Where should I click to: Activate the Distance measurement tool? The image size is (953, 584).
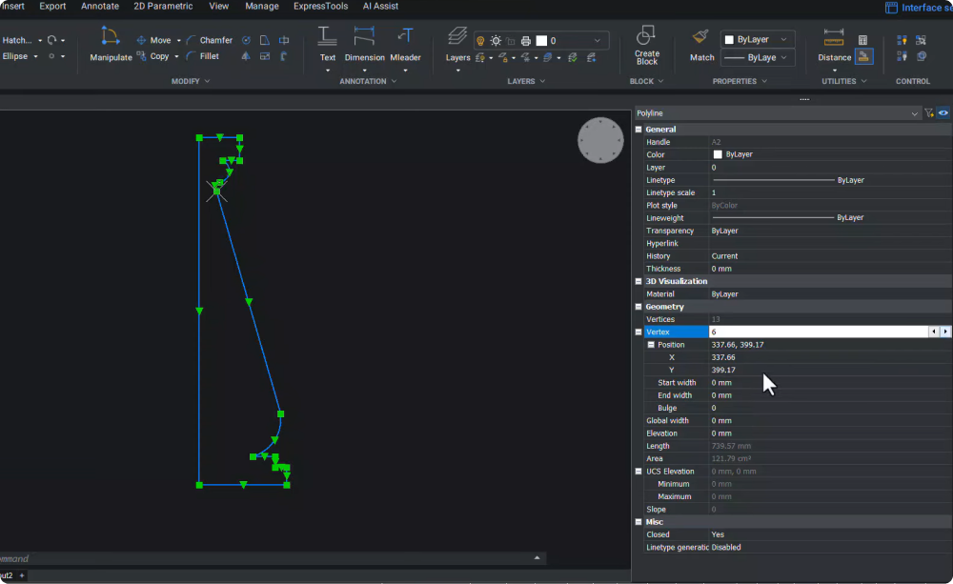[x=832, y=45]
